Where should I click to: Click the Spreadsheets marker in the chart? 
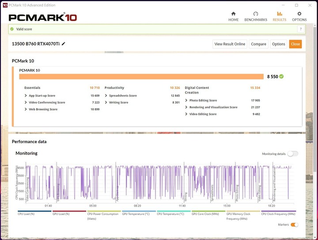pyautogui.click(x=212, y=193)
